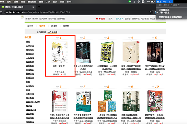Open 會員專區 link
The width and height of the screenshot is (187, 124).
tap(136, 19)
